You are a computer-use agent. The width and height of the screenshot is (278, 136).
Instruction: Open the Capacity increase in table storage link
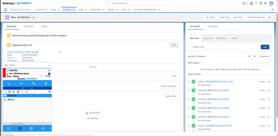(23, 52)
